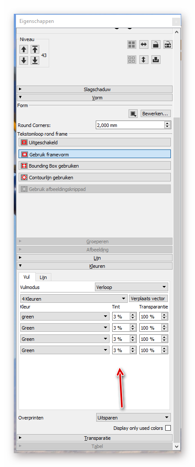This screenshot has width=195, height=467.
Task: Flip the item vertically
Action: click(x=144, y=60)
